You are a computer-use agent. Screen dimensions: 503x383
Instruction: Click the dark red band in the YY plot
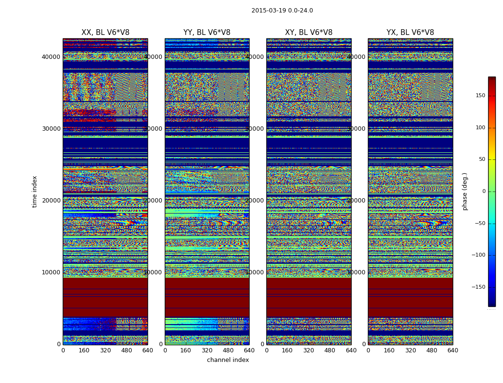[207, 297]
